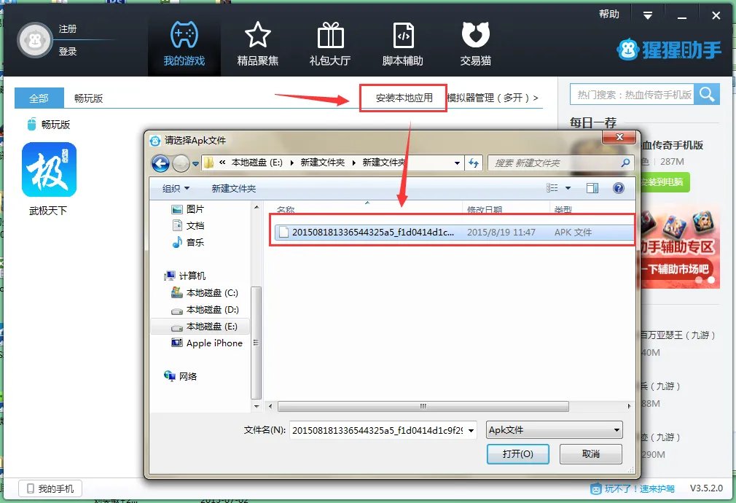
Task: Click the 取消 button
Action: pos(591,453)
